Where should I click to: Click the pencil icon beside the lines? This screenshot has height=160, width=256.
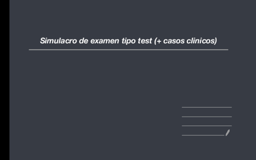(x=228, y=133)
